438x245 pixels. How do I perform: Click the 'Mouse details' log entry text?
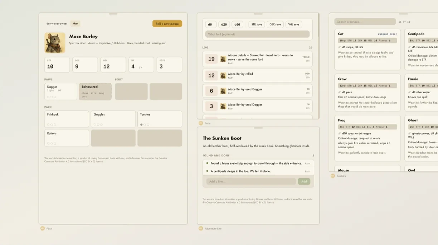point(261,57)
